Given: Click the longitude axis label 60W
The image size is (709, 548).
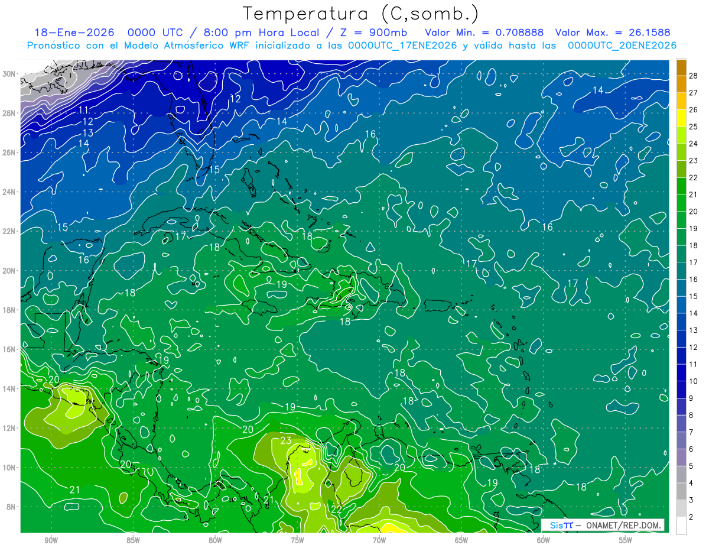Looking at the screenshot, I should 544,540.
